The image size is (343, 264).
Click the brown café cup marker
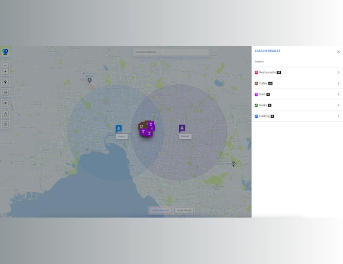[x=142, y=126]
